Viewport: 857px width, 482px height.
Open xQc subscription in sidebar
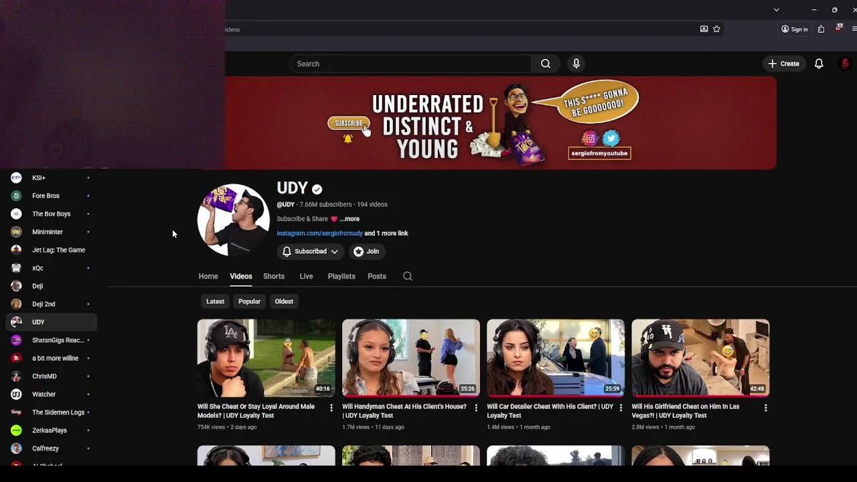pos(51,268)
